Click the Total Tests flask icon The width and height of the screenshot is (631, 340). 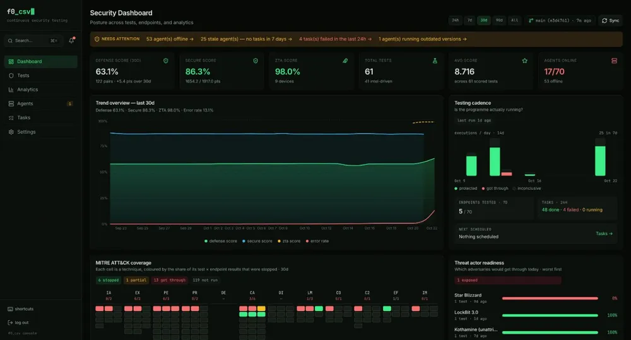point(435,61)
